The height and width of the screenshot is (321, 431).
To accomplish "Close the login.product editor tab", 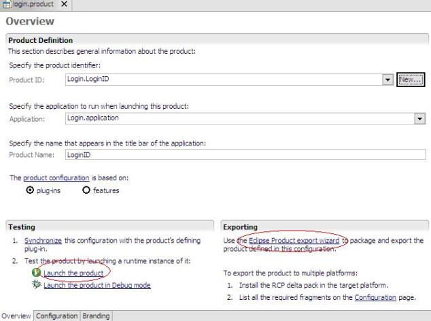I will [64, 4].
